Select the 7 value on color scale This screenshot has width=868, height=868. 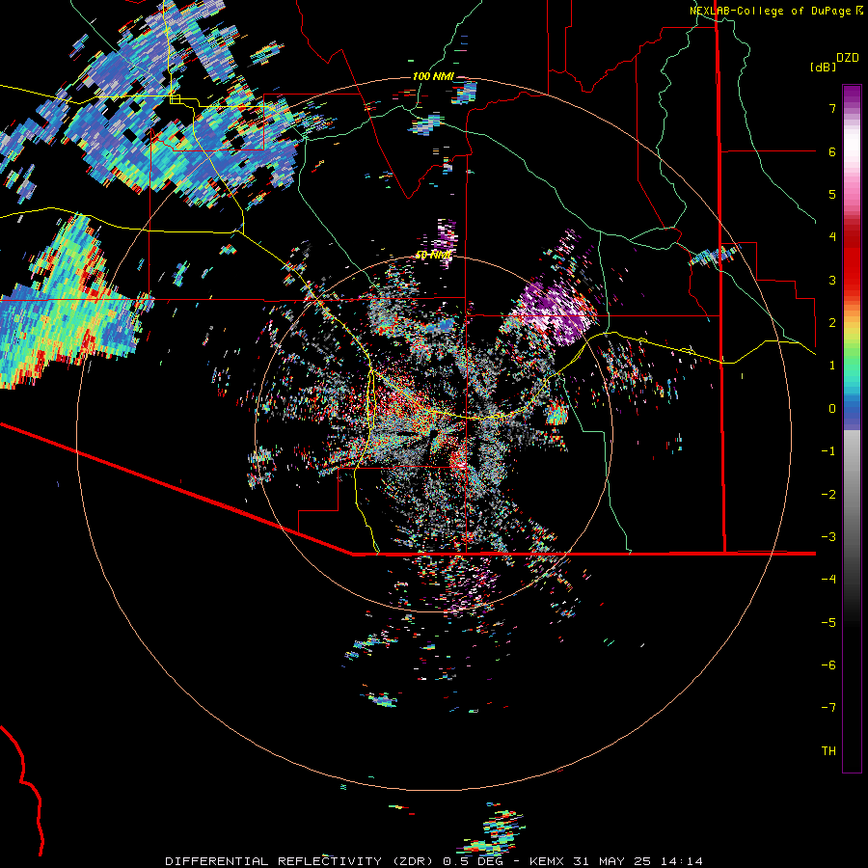coord(832,108)
